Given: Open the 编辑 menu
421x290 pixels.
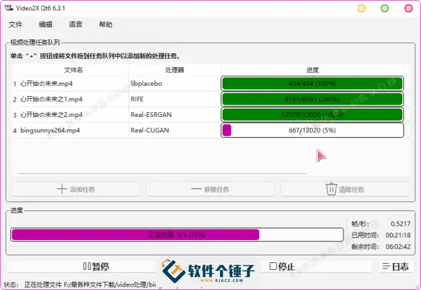Looking at the screenshot, I should [x=46, y=24].
